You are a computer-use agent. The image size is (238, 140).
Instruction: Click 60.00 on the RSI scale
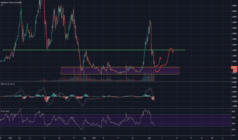coord(233,117)
